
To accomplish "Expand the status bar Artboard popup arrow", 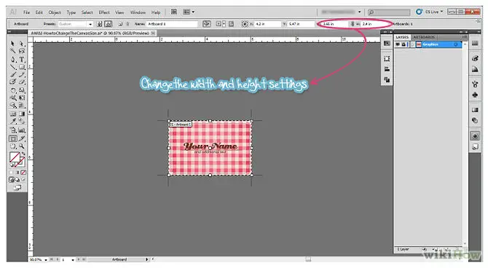I will 147,259.
